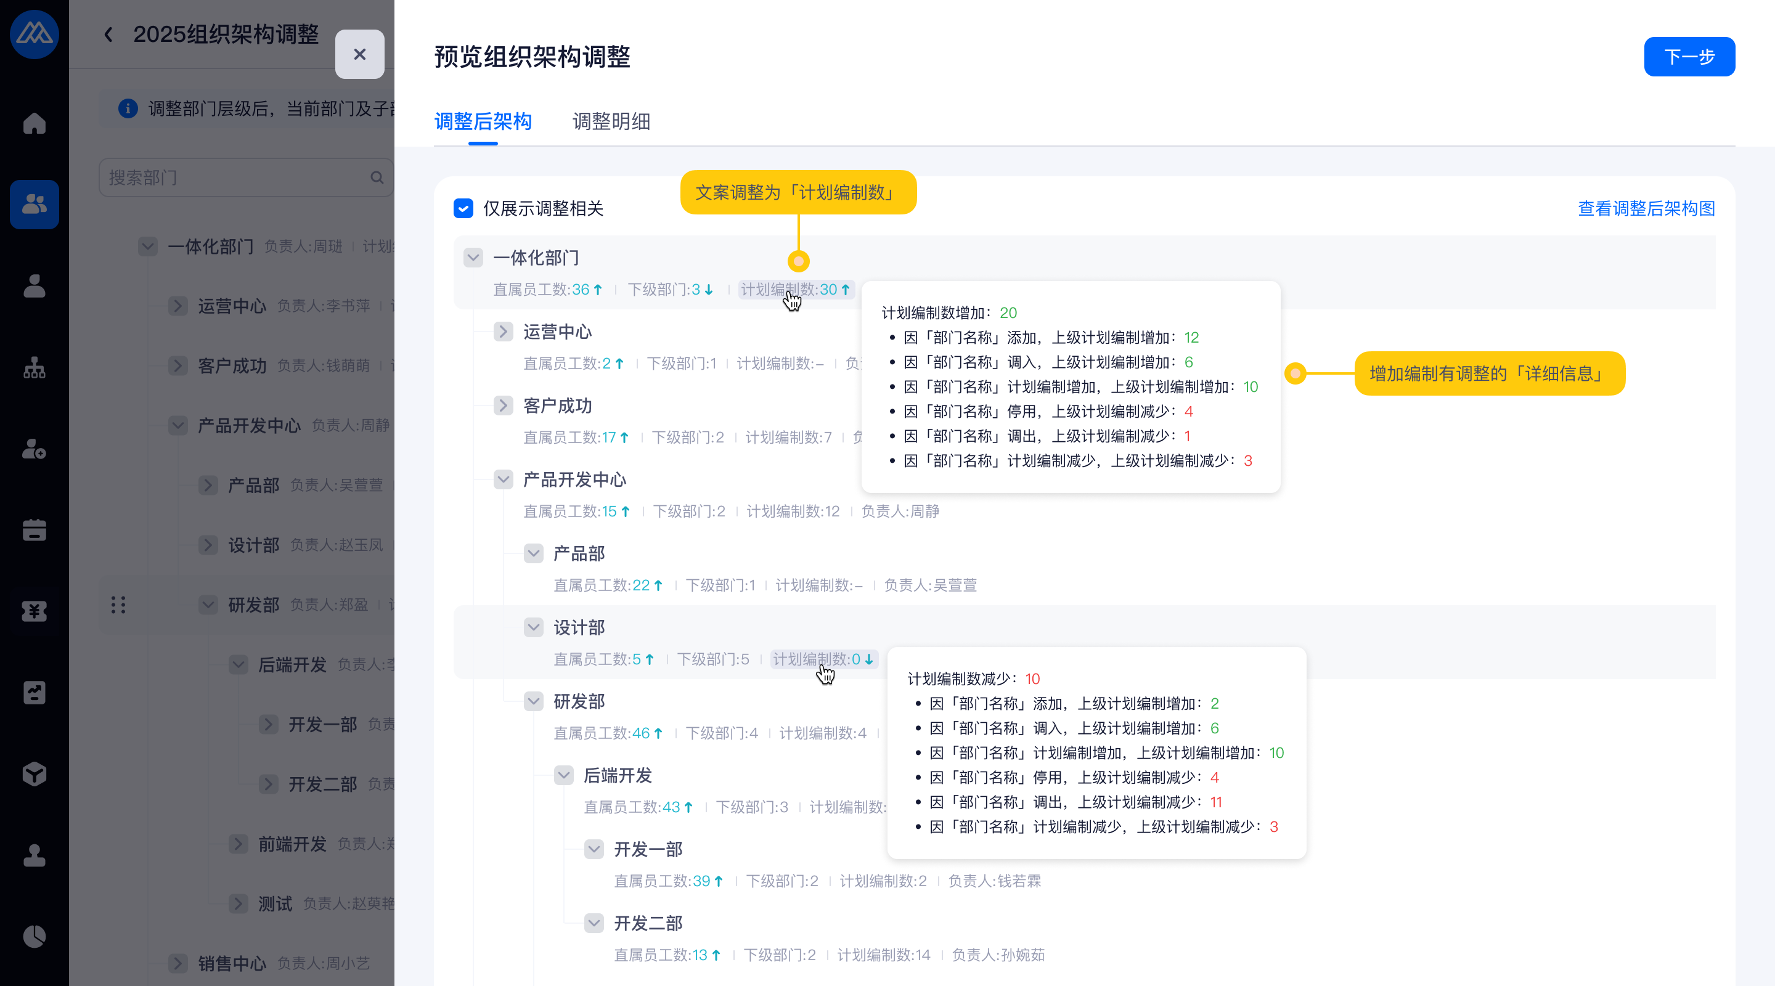Click the search magnifier icon in 搜索部门
Screen dimensions: 1775x986
coord(376,177)
